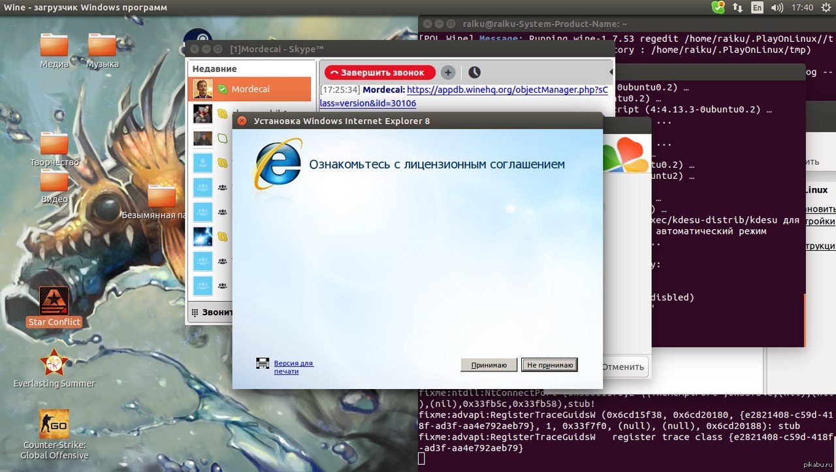Select the Mordecai contact in the recent list

pos(249,89)
